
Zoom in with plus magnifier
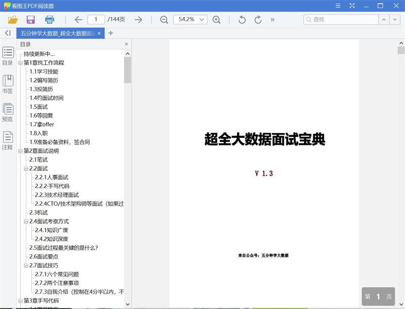pos(217,20)
